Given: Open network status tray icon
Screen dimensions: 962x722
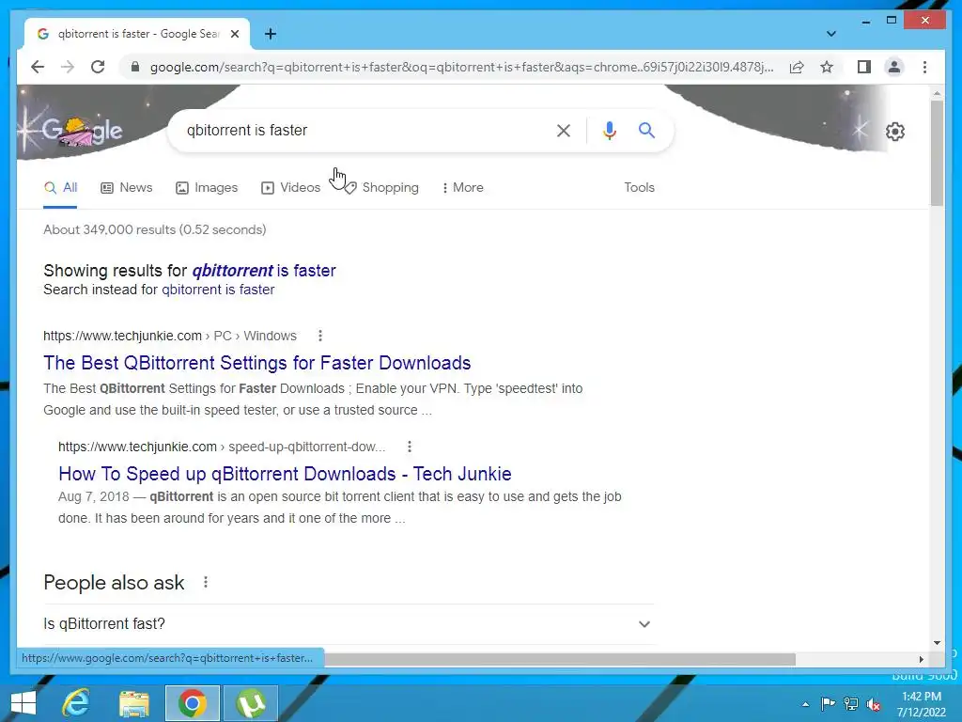Looking at the screenshot, I should [x=851, y=704].
